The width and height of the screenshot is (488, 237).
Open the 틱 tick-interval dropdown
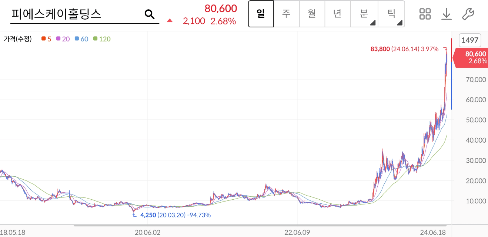[390, 14]
